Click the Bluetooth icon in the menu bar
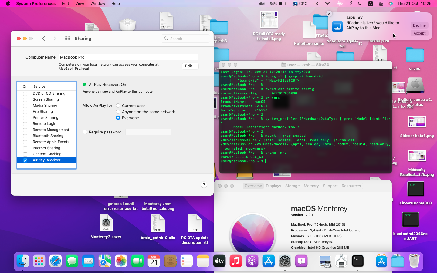This screenshot has height=273, width=437. (x=317, y=4)
